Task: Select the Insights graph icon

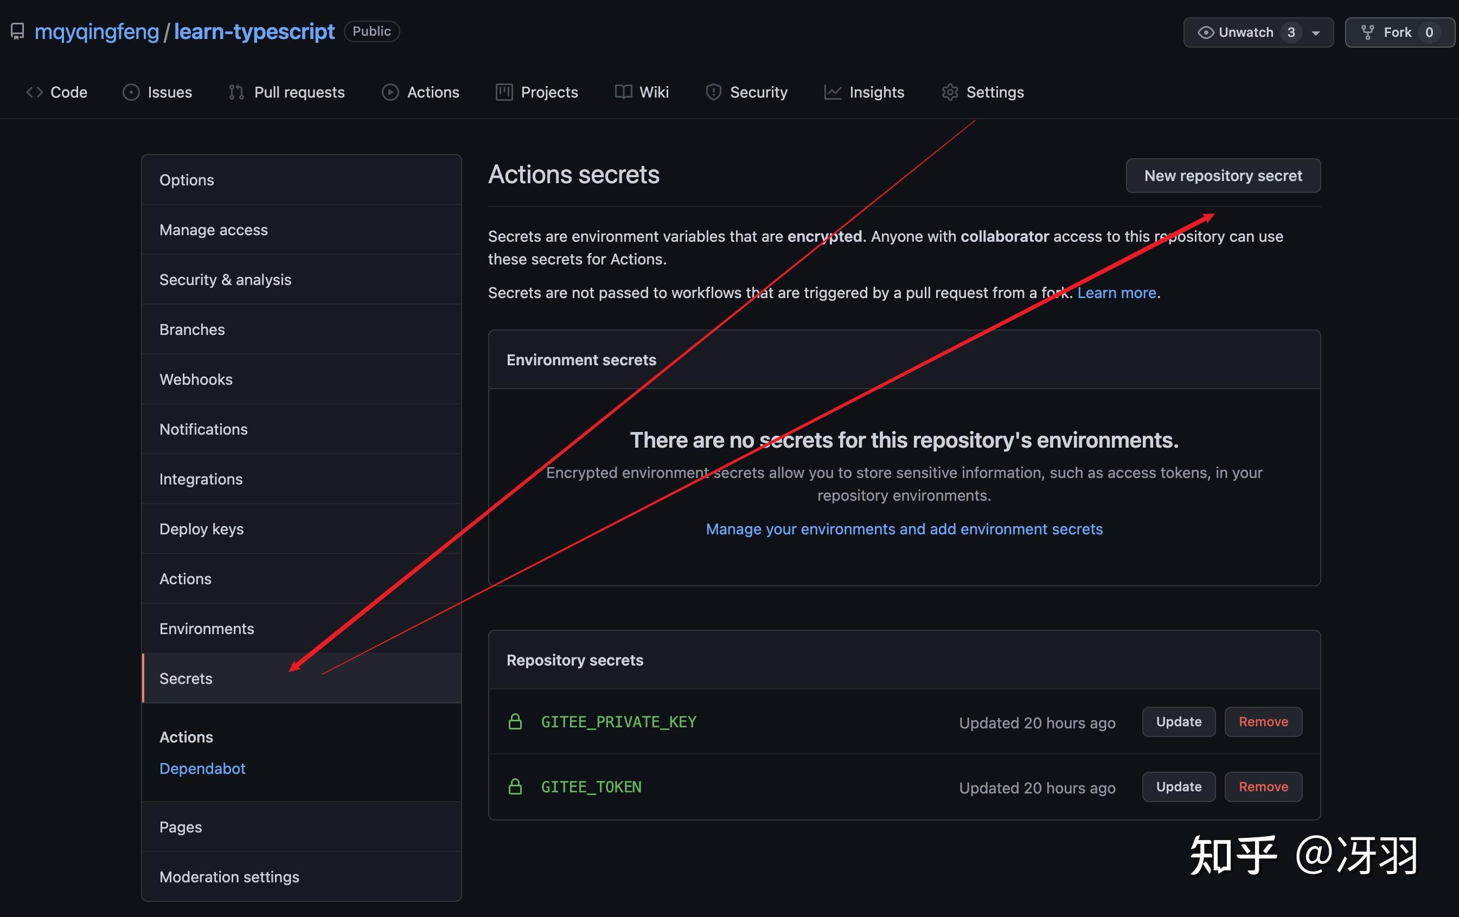Action: (x=833, y=92)
